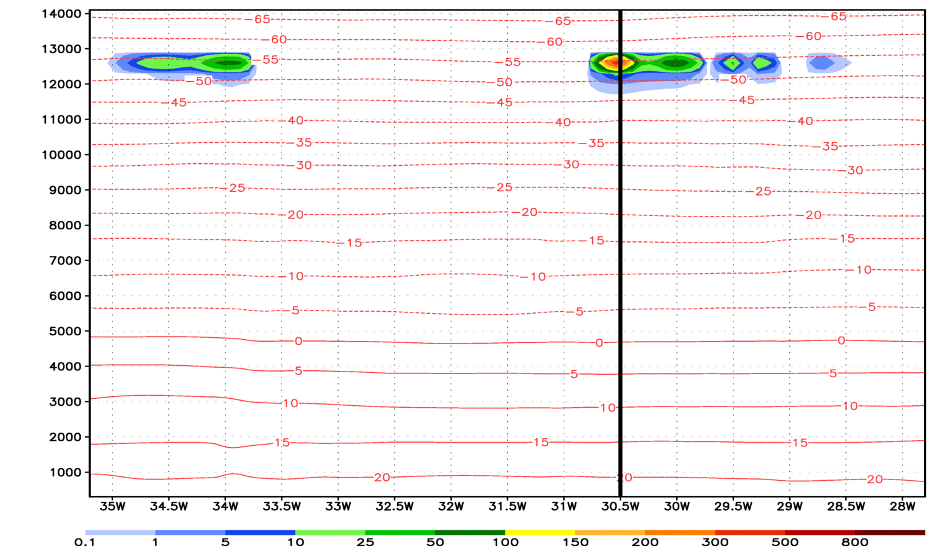The height and width of the screenshot is (557, 938).
Task: Click the 32W longitude axis label
Action: point(451,506)
